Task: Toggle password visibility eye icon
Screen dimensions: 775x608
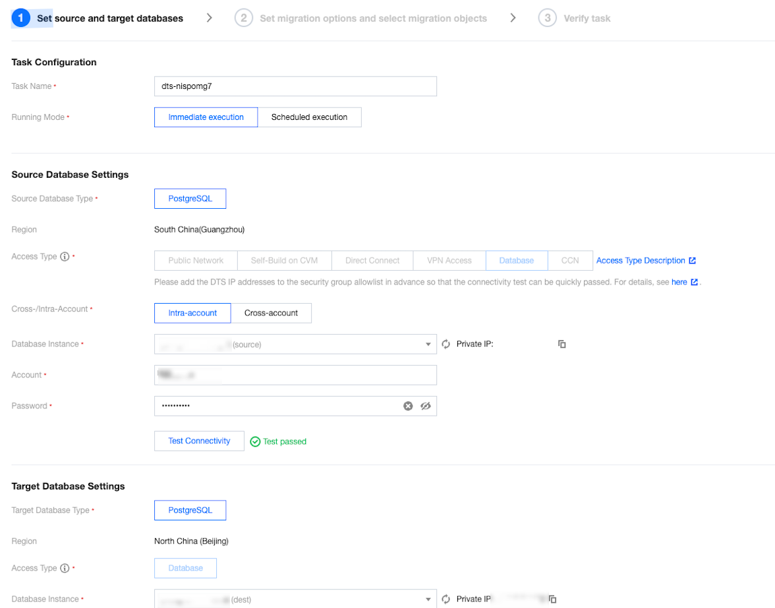Action: (x=426, y=406)
